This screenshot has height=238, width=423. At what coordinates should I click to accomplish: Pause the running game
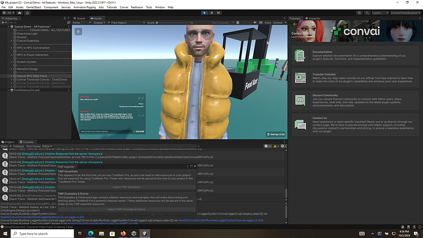pos(211,13)
